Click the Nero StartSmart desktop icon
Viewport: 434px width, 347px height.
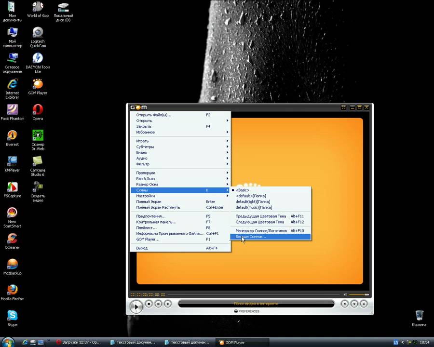(12, 217)
